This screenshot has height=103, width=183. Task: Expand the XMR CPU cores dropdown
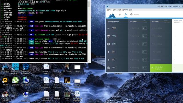[x=144, y=28]
